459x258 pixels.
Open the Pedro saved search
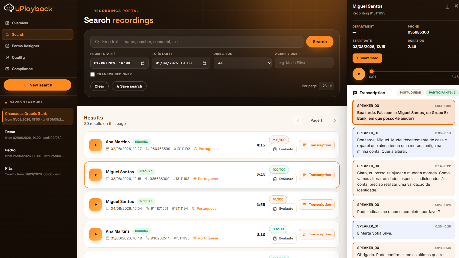coord(37,153)
